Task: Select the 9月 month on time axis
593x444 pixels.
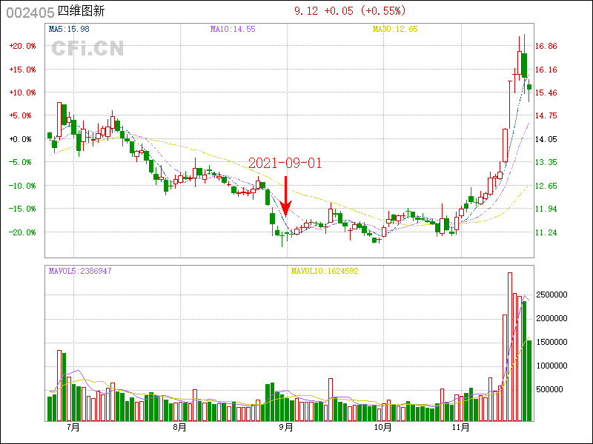Action: point(285,428)
